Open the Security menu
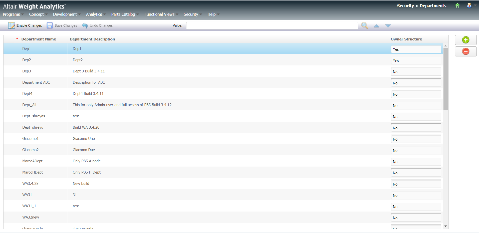 (x=193, y=14)
